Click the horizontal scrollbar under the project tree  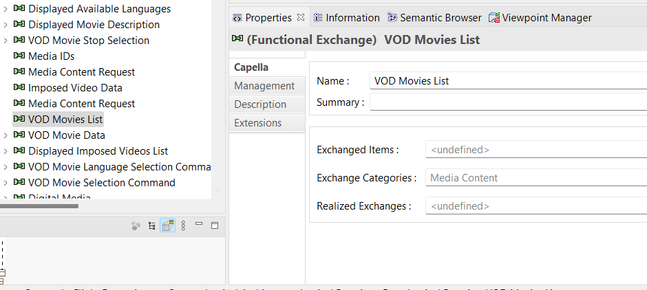click(39, 205)
